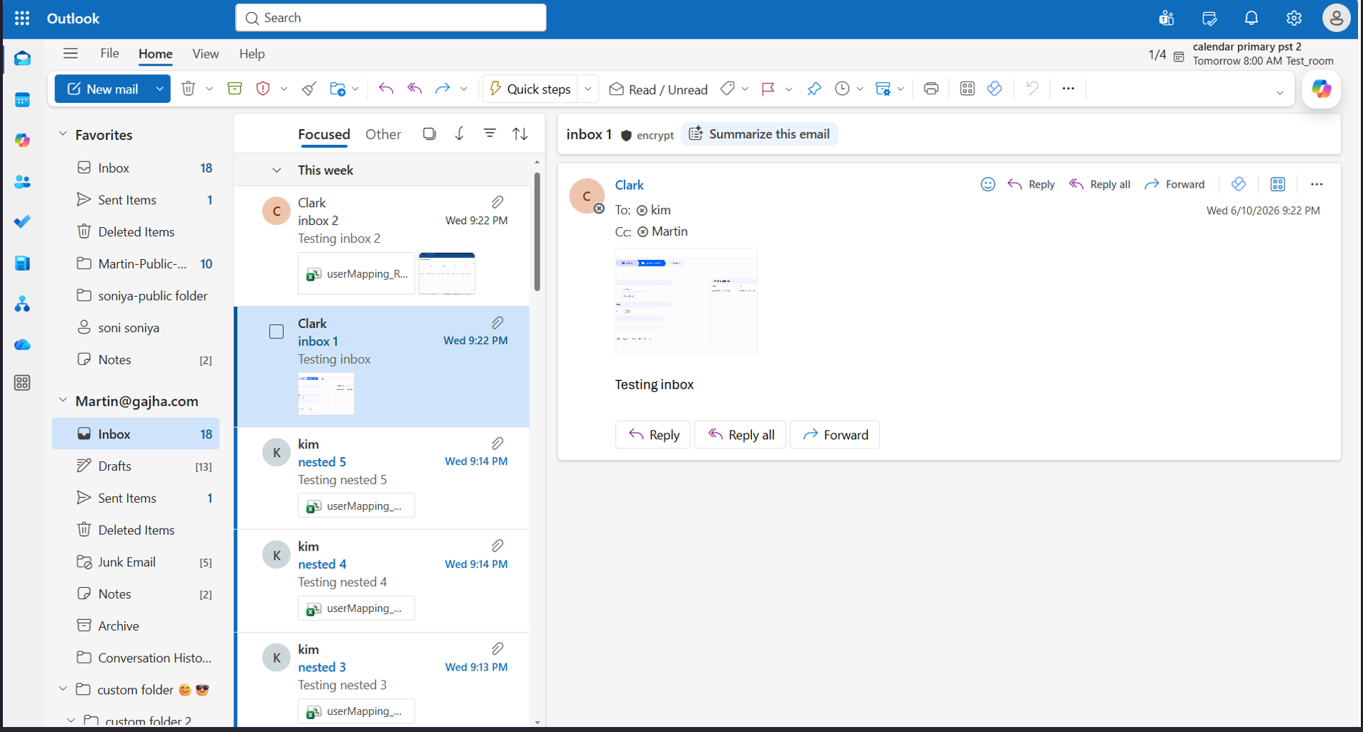
Task: Collapse the Favorites section
Action: tap(63, 134)
